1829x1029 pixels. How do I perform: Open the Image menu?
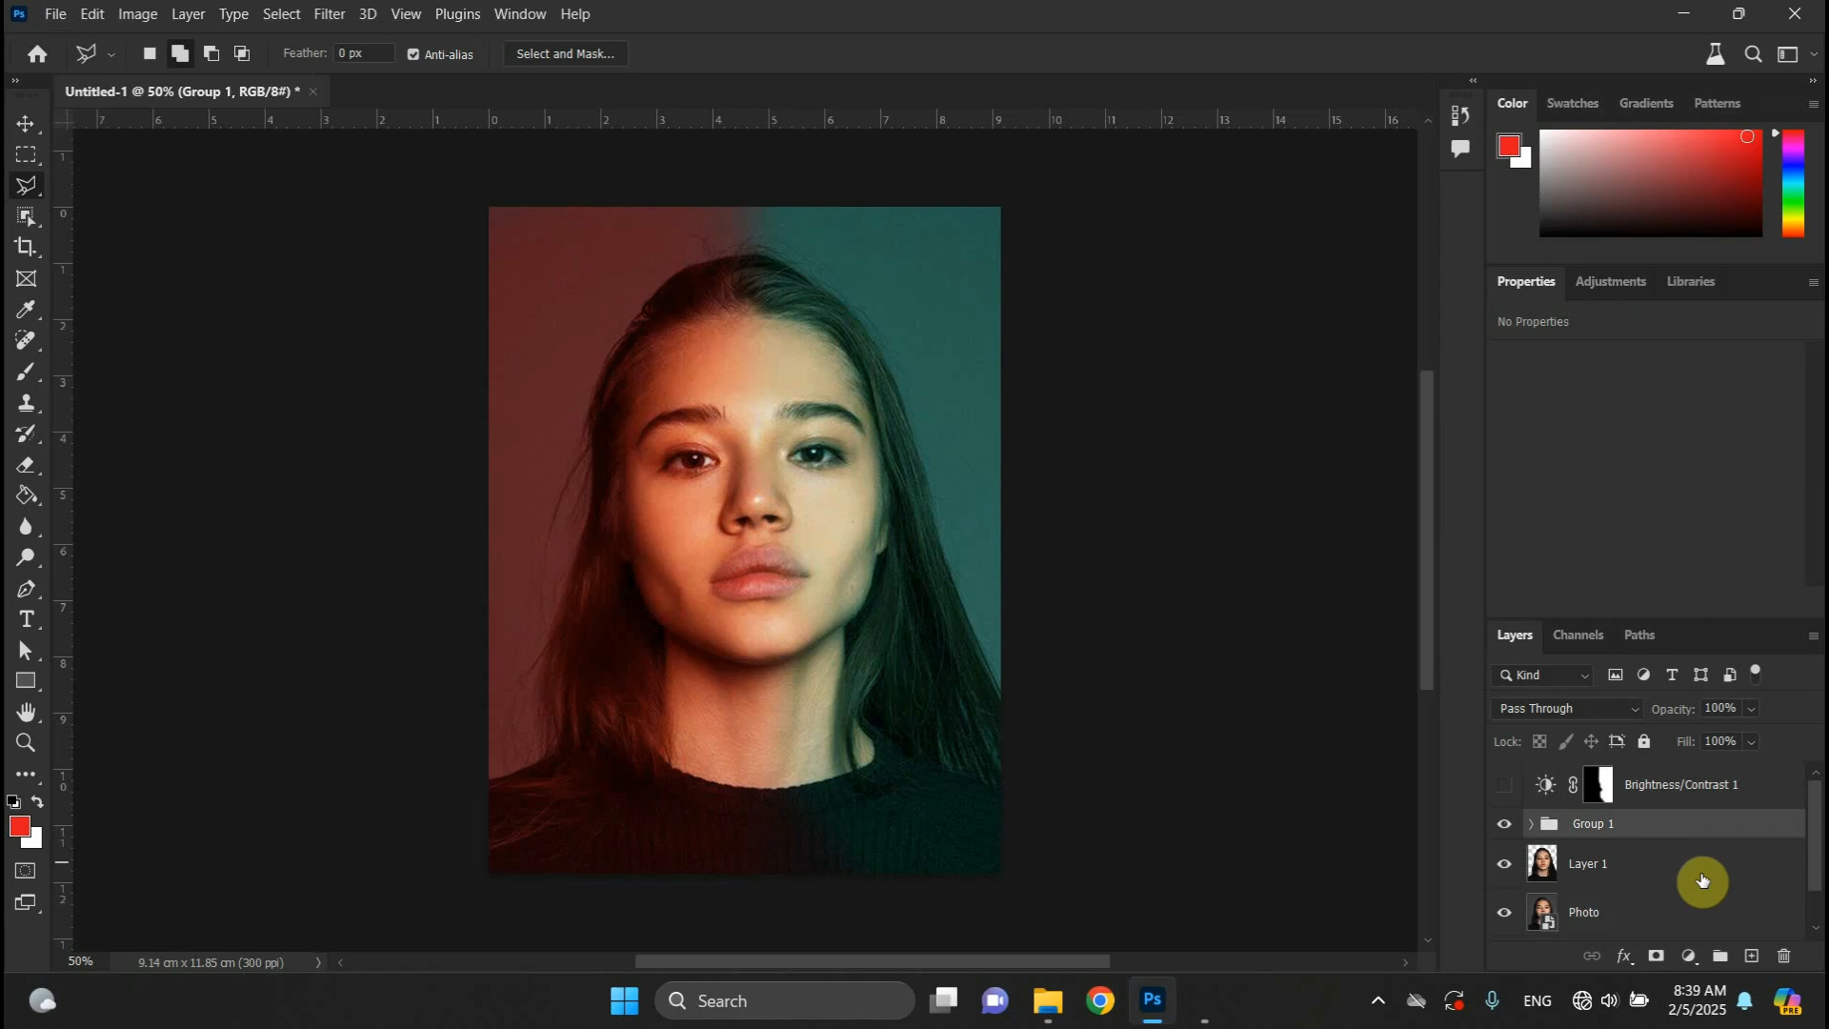pyautogui.click(x=138, y=14)
